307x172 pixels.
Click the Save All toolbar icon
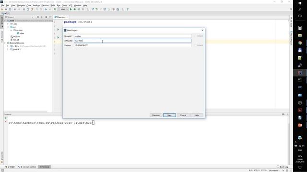6,10
